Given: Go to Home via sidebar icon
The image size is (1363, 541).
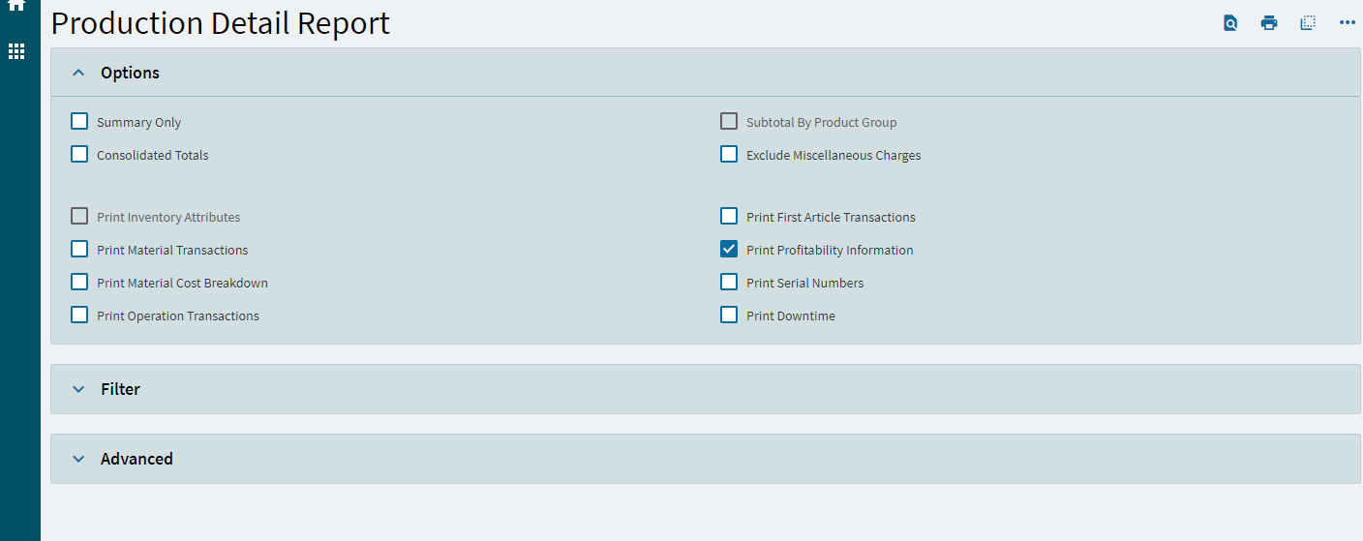Looking at the screenshot, I should [16, 6].
